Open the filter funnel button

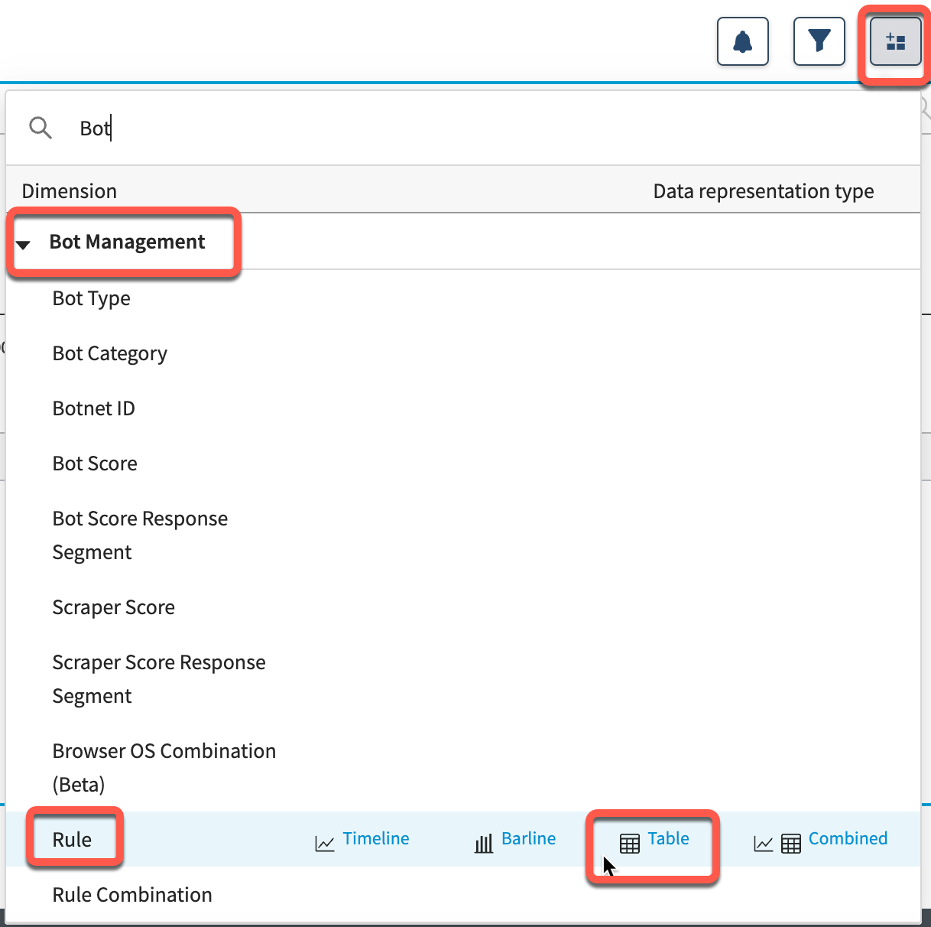tap(819, 42)
